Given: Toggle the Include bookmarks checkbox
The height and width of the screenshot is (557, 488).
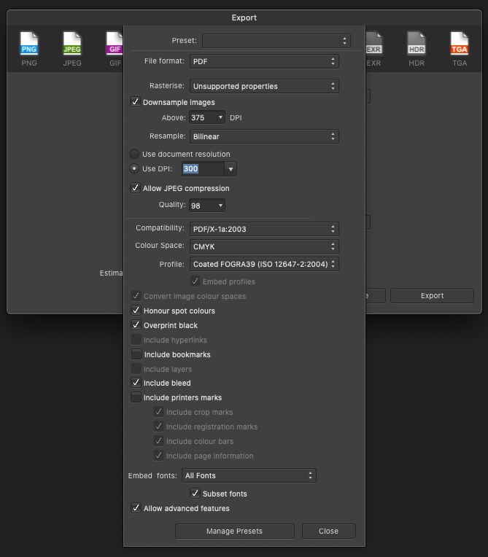Looking at the screenshot, I should [x=136, y=354].
